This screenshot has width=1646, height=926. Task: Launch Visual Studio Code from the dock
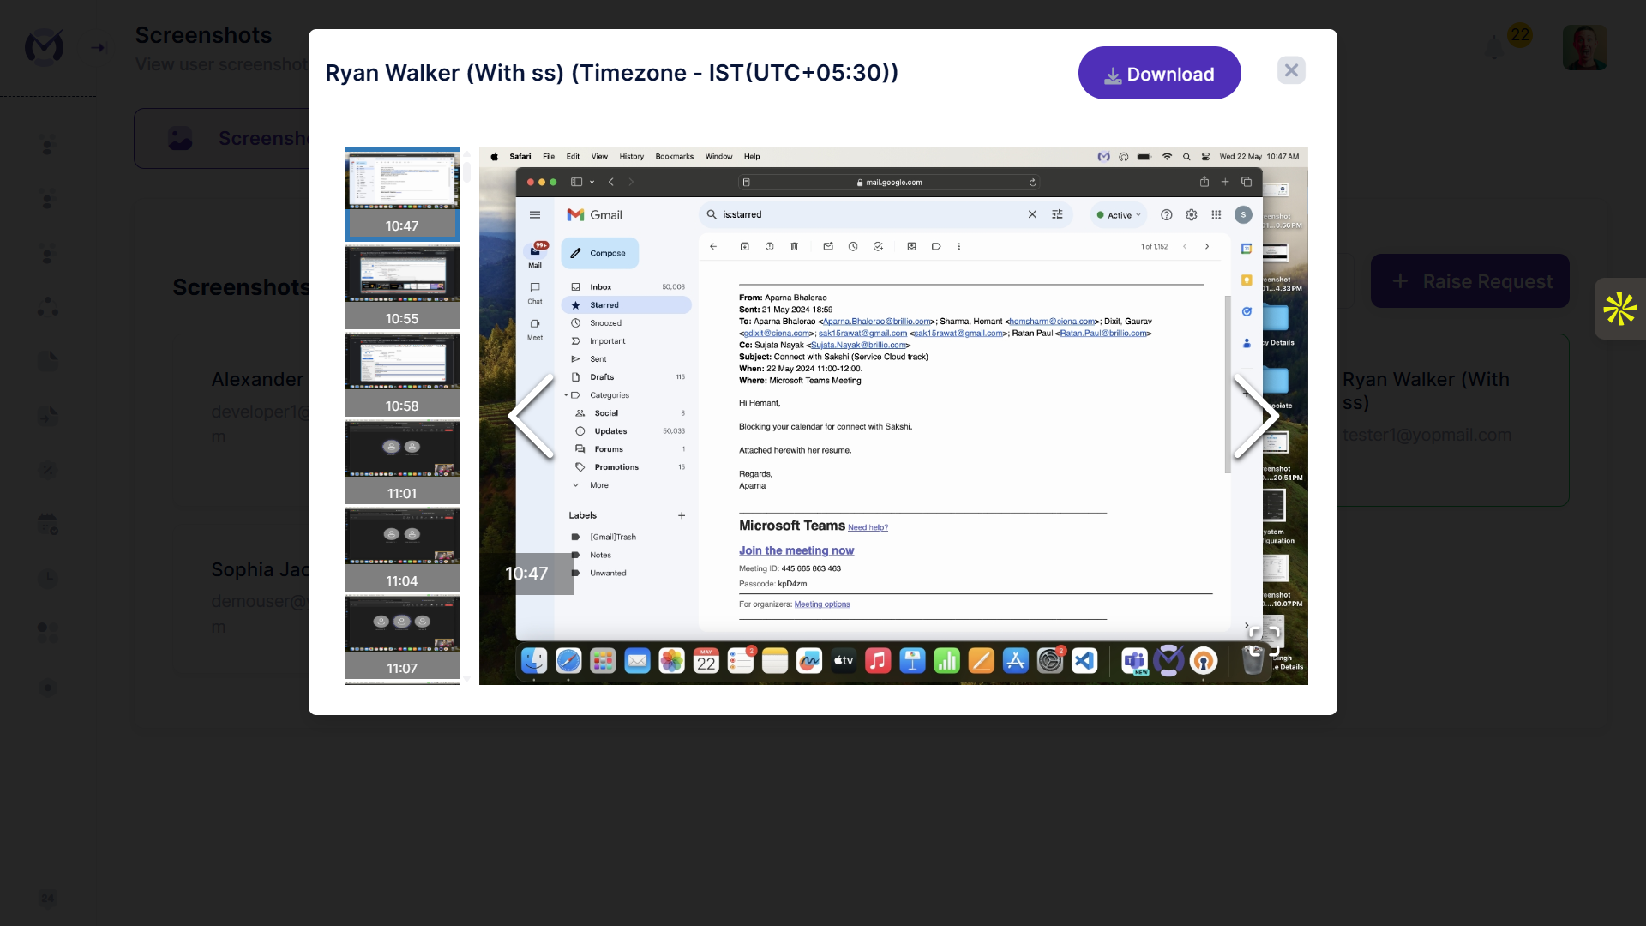[1084, 661]
